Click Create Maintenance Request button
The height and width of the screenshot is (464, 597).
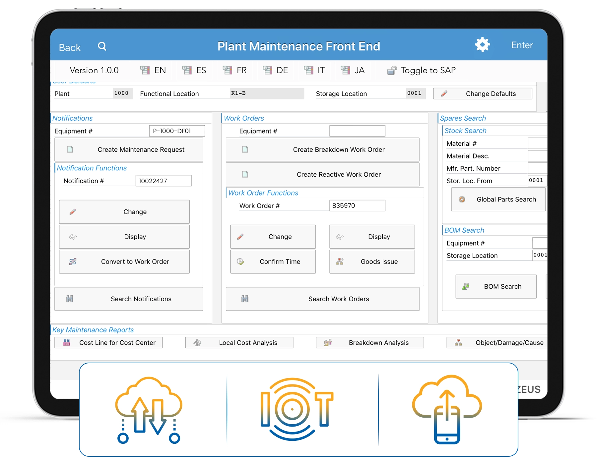(x=129, y=149)
